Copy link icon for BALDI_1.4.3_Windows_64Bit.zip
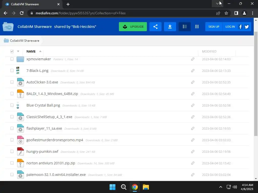This screenshot has height=193, width=258. (193, 94)
